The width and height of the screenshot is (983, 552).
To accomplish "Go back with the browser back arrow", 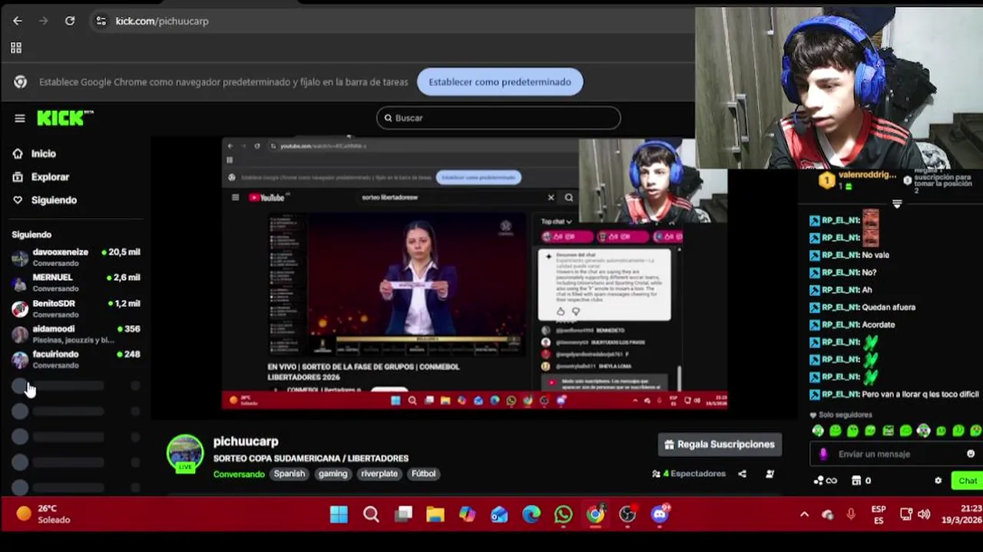I will [18, 21].
